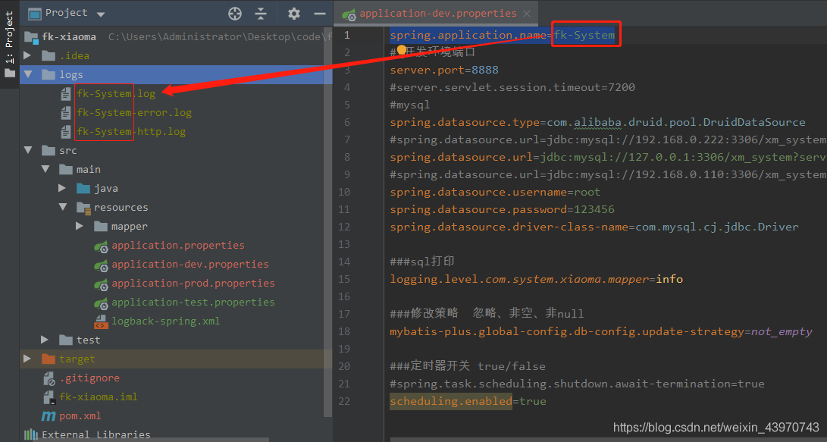Select the logback-spring.xml file icon
This screenshot has height=442, width=827.
(101, 321)
